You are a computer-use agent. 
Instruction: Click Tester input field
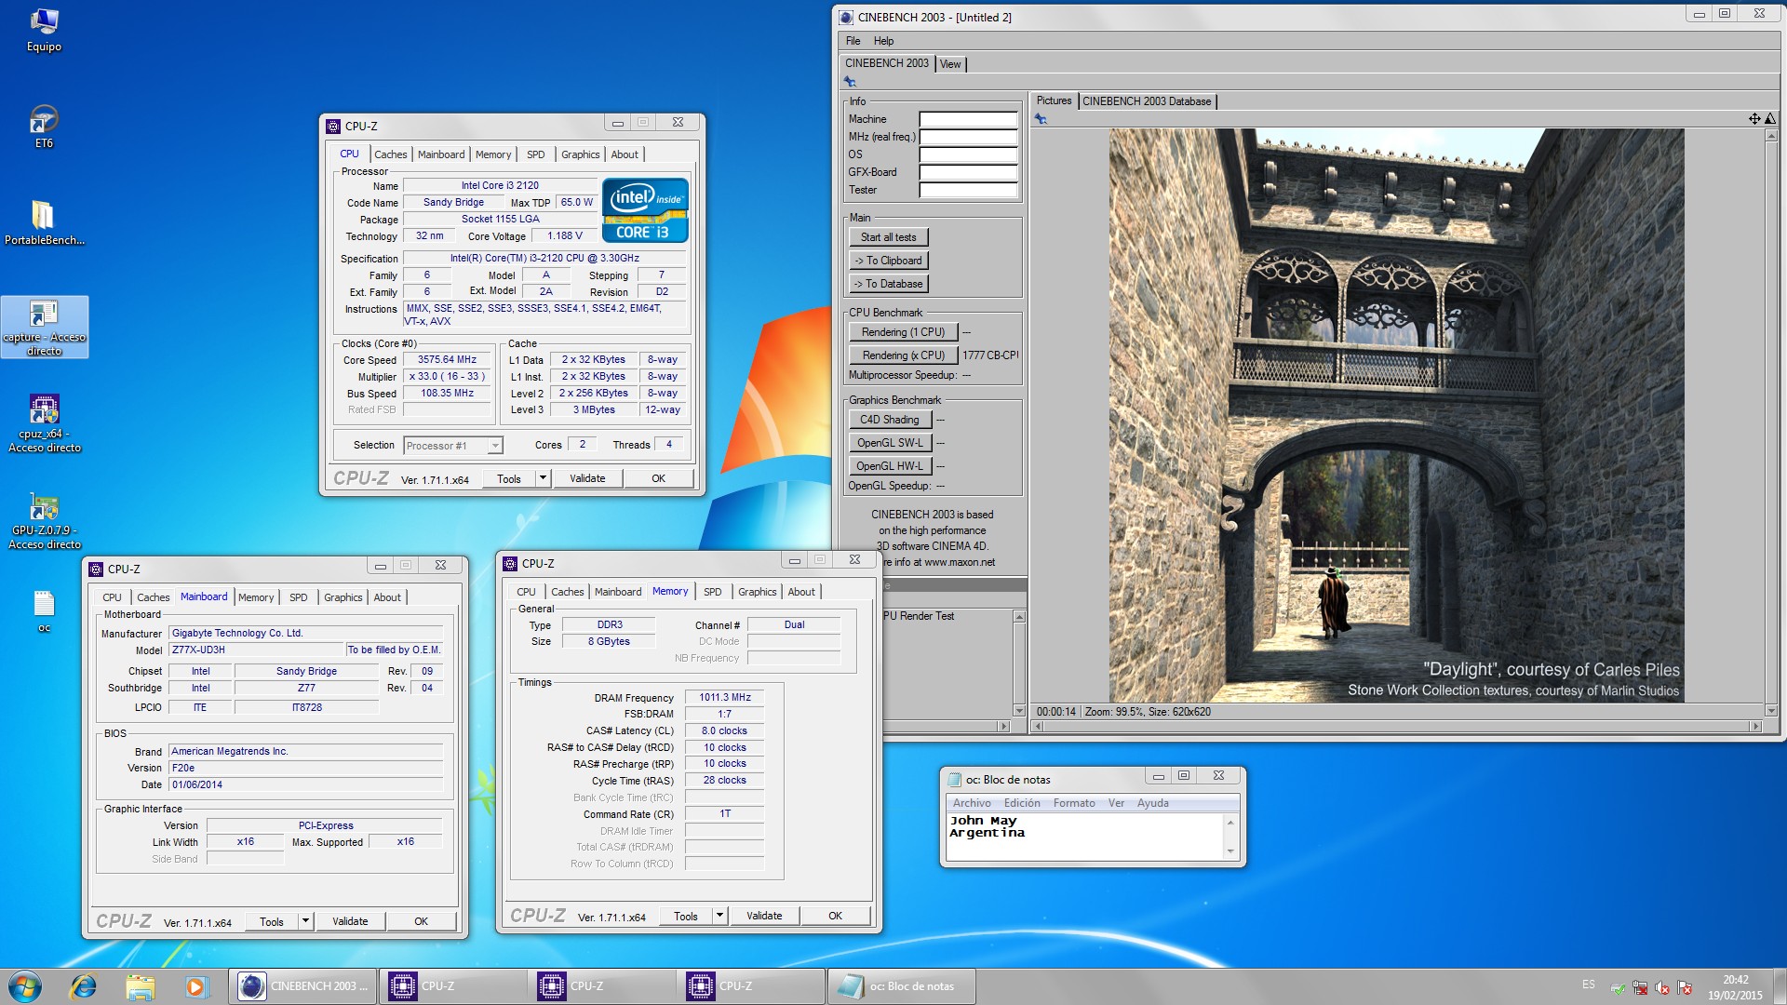coord(968,190)
